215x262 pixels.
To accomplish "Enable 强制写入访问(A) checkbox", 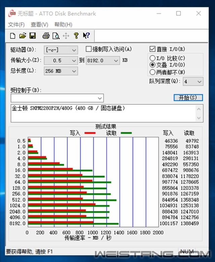I will pos(88,49).
